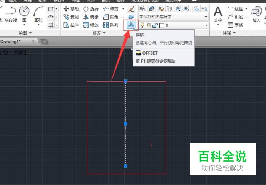This screenshot has width=266, height=185.
Task: Click the Make Object's Layer Current icon
Action: (x=151, y=8)
